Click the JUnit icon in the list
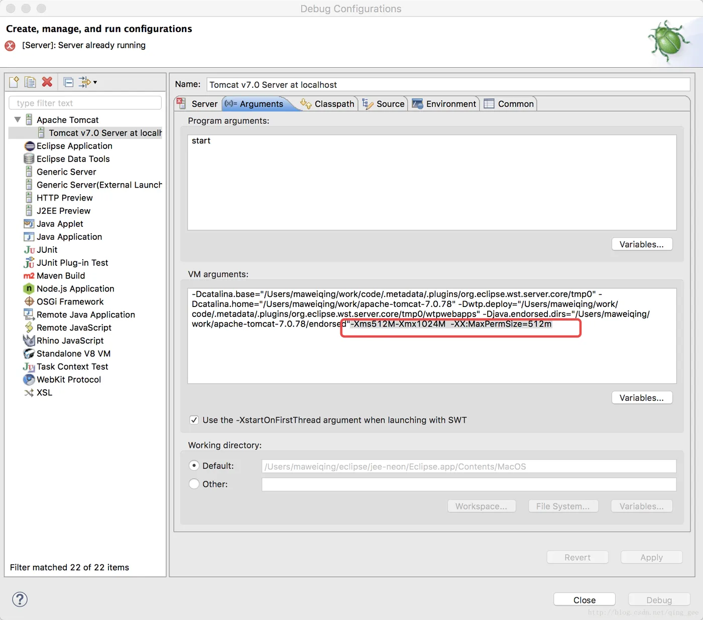 (29, 250)
